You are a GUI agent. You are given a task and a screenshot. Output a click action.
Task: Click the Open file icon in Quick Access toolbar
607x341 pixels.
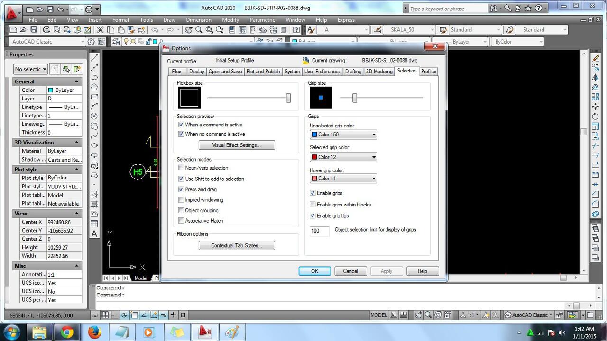click(39, 9)
